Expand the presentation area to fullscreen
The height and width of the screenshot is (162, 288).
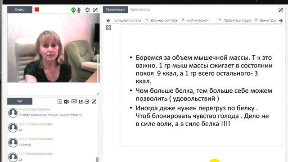pyautogui.click(x=281, y=10)
